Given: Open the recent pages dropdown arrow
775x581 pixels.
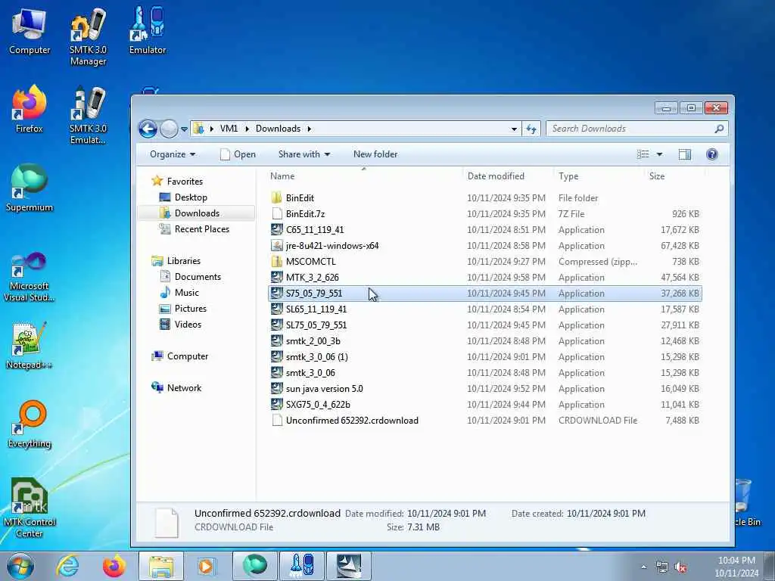Looking at the screenshot, I should (x=184, y=129).
